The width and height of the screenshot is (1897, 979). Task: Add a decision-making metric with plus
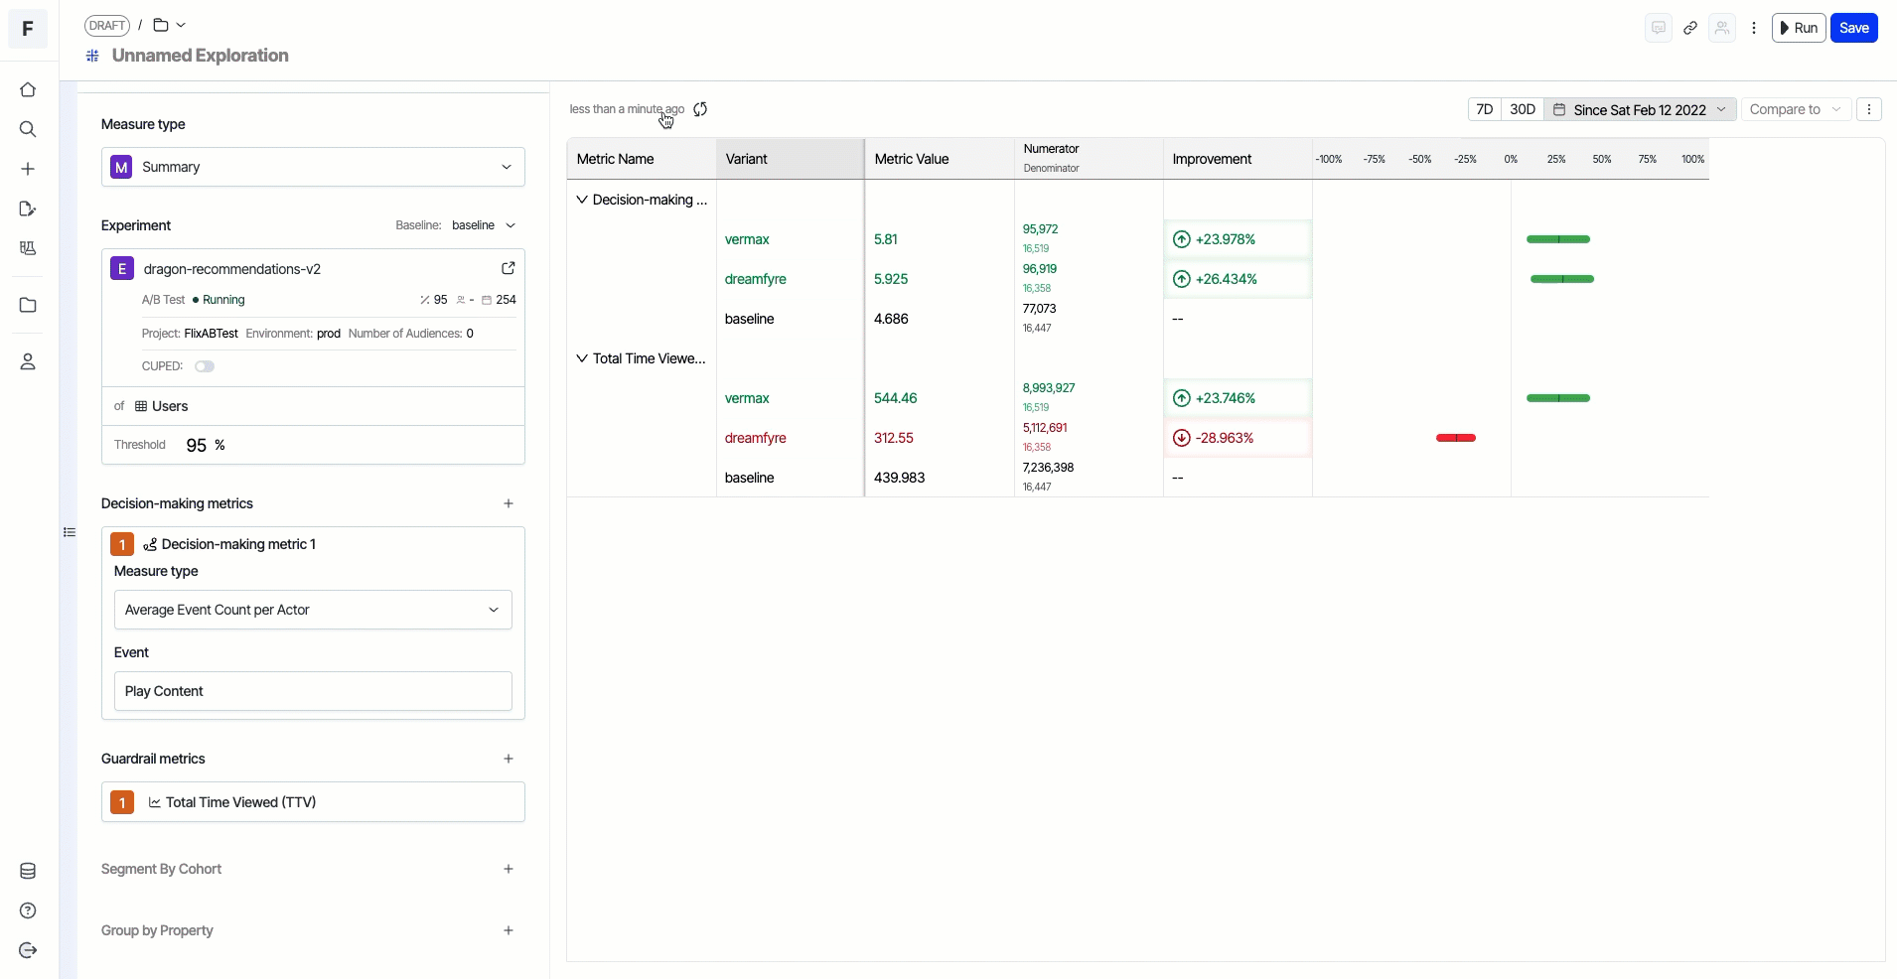(x=509, y=503)
